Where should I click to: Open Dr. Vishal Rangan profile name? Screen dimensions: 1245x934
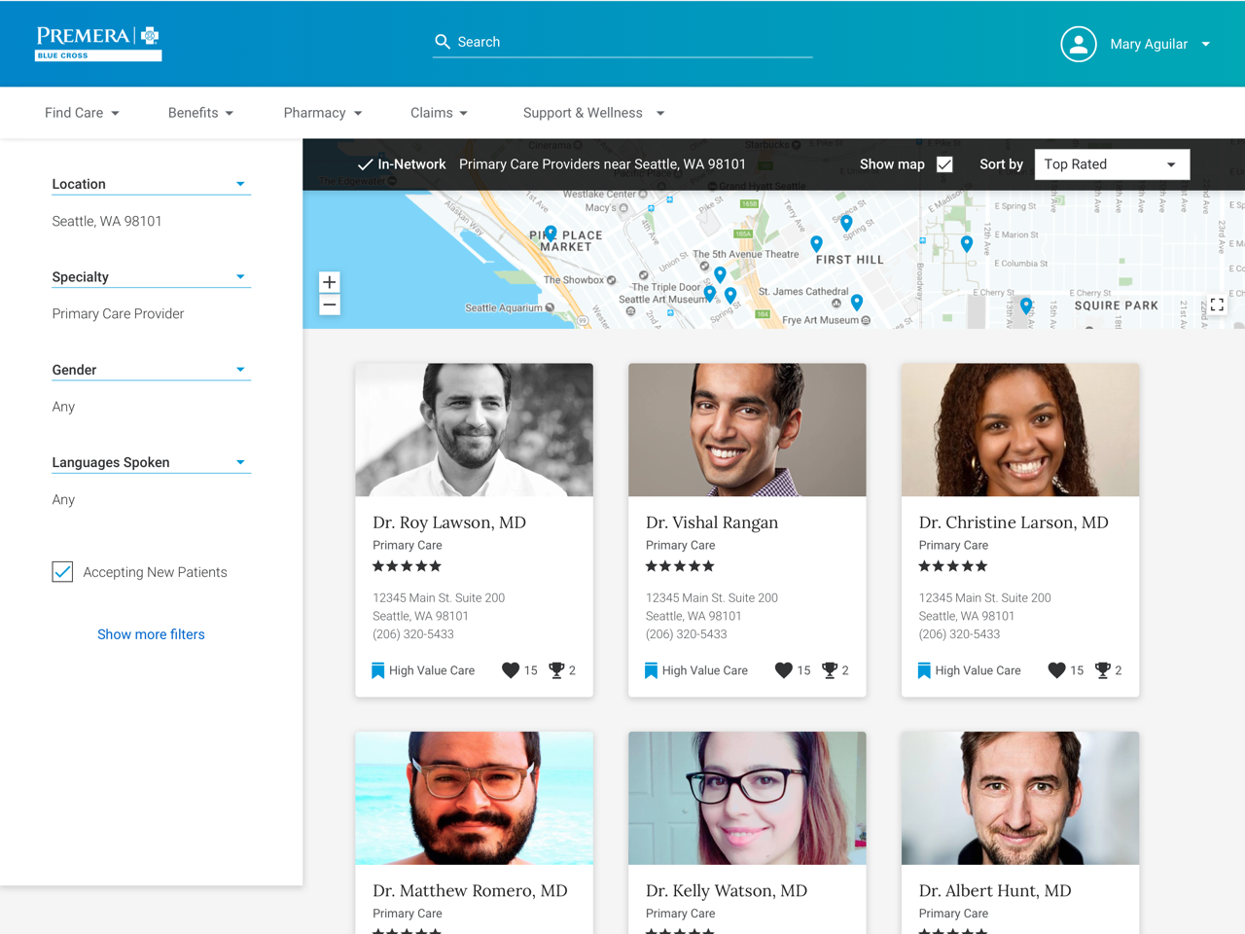tap(712, 522)
